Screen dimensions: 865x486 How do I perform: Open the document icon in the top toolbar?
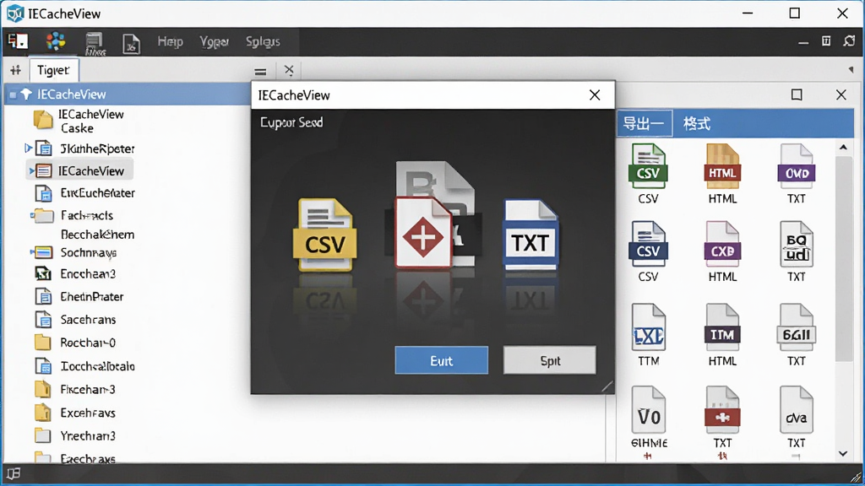tap(131, 44)
